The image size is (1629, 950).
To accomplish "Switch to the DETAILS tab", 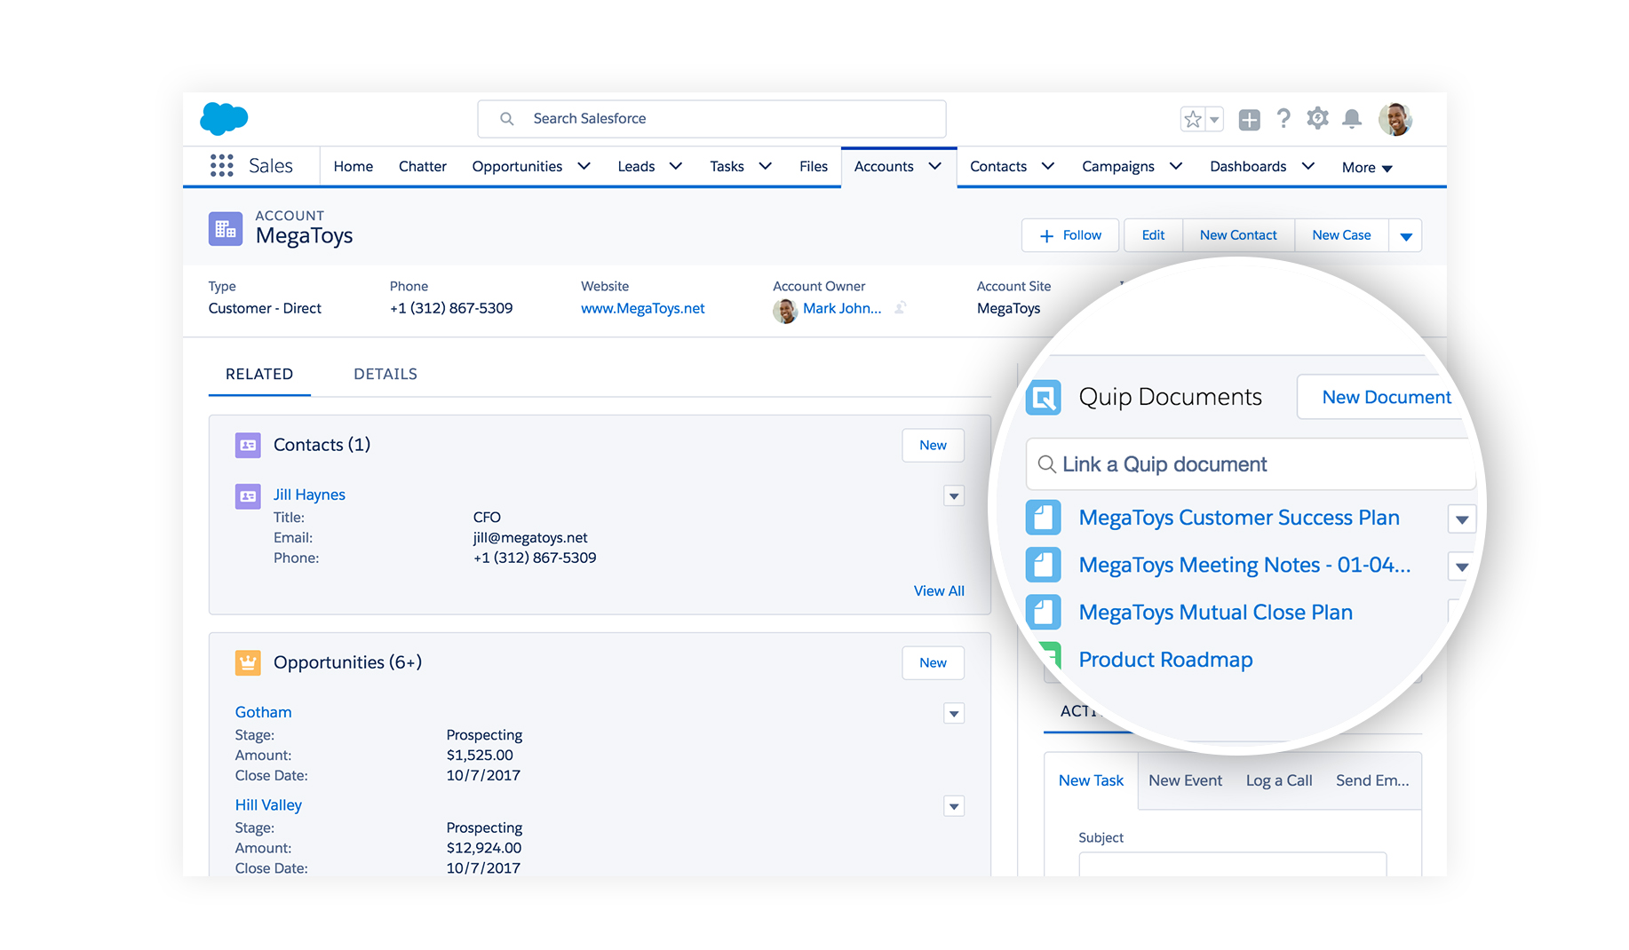I will coord(385,374).
